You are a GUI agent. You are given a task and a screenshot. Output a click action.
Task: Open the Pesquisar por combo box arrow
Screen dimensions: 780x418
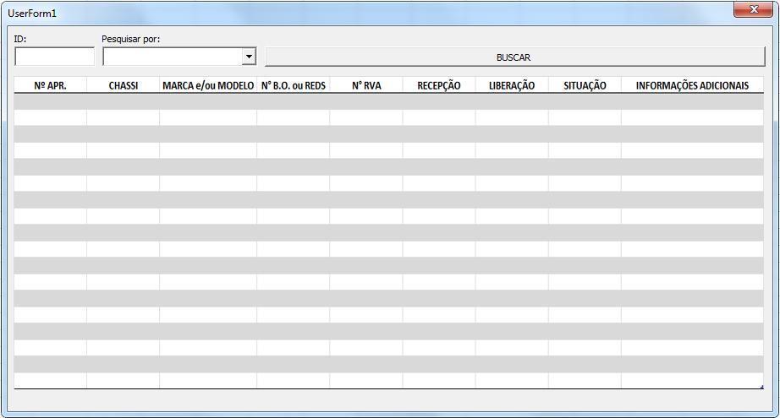[250, 57]
